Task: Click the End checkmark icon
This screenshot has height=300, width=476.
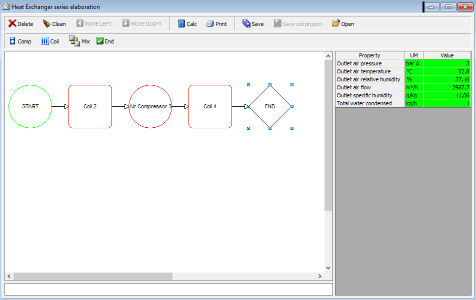Action: coord(99,41)
